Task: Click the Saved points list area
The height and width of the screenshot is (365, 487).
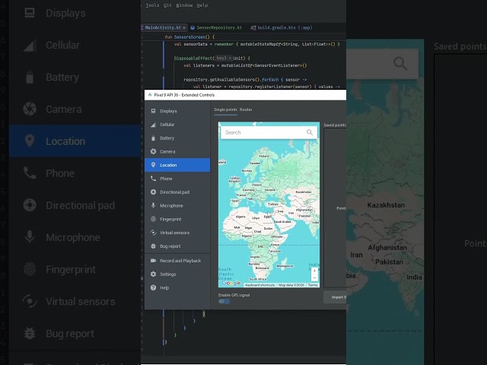Action: point(335,208)
